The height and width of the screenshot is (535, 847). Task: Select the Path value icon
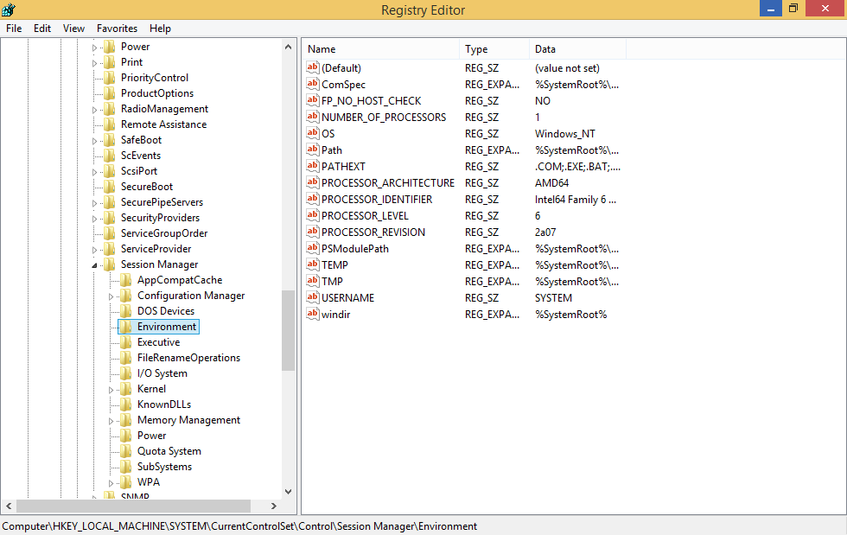click(x=312, y=150)
